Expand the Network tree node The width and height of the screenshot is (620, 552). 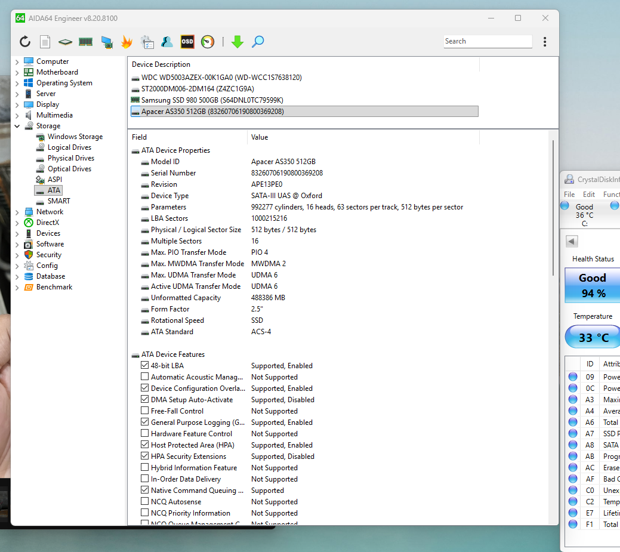pos(17,212)
